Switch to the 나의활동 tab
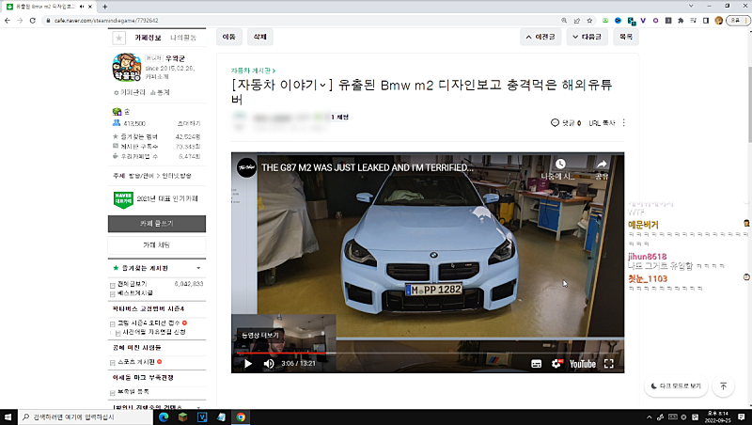This screenshot has width=752, height=425. coord(183,38)
